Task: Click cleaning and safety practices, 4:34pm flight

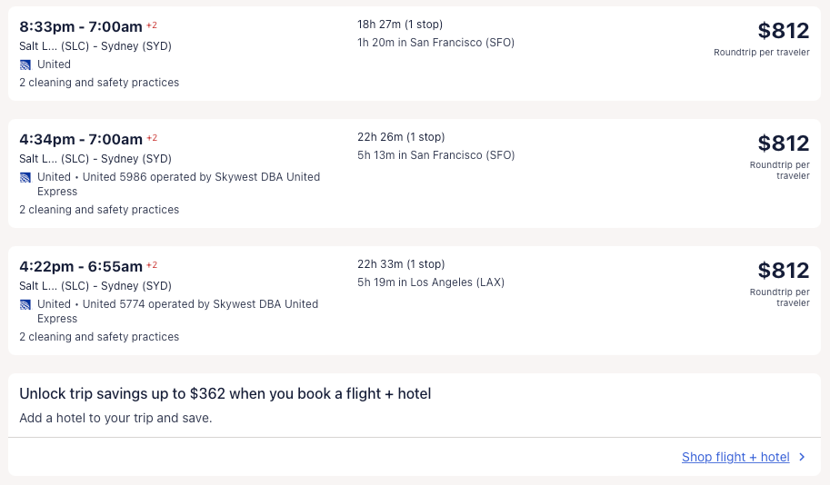Action: pyautogui.click(x=99, y=210)
